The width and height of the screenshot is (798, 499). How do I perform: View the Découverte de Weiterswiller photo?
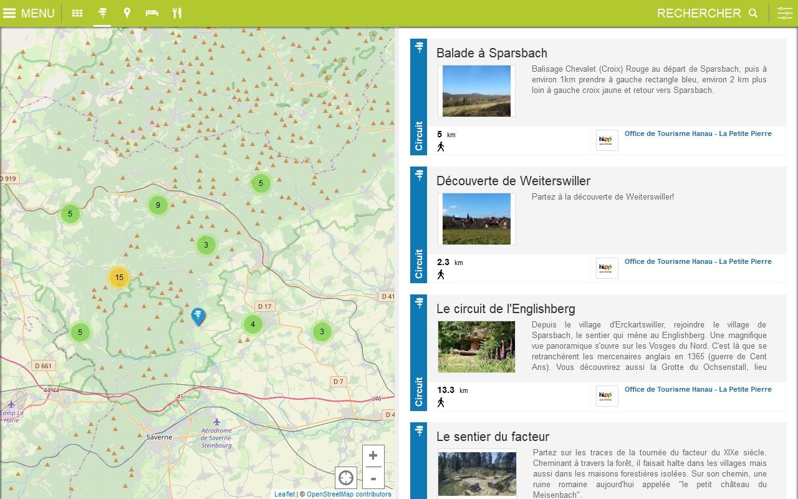point(476,219)
